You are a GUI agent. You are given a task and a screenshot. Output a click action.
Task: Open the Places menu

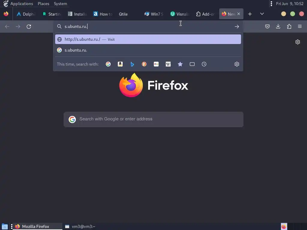[x=43, y=4]
